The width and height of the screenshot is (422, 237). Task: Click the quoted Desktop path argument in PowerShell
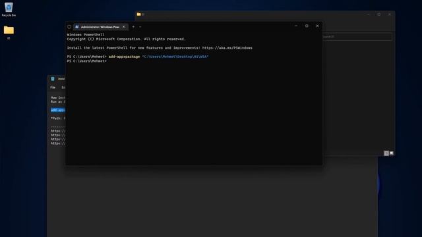[x=175, y=57]
